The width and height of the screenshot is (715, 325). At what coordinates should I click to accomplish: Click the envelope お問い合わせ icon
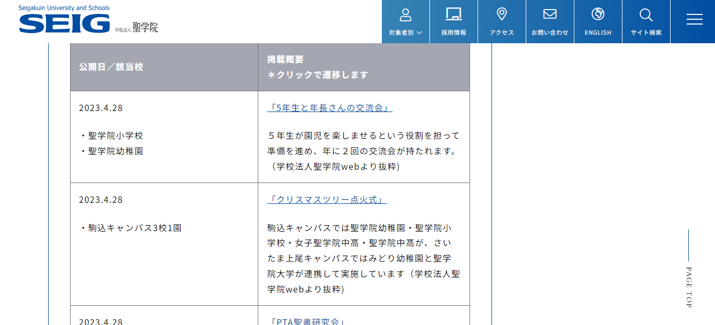point(550,14)
